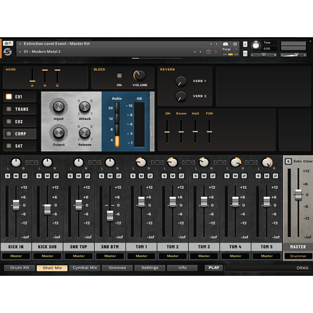Link the TOM 3 and TOM 4 channels

(220, 163)
